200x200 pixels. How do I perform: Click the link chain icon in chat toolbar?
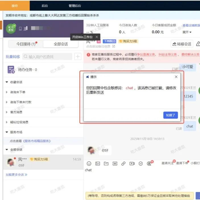coord(123,164)
